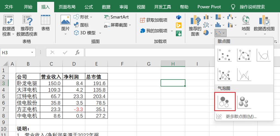Open the File (文件) tab

pos(9,7)
